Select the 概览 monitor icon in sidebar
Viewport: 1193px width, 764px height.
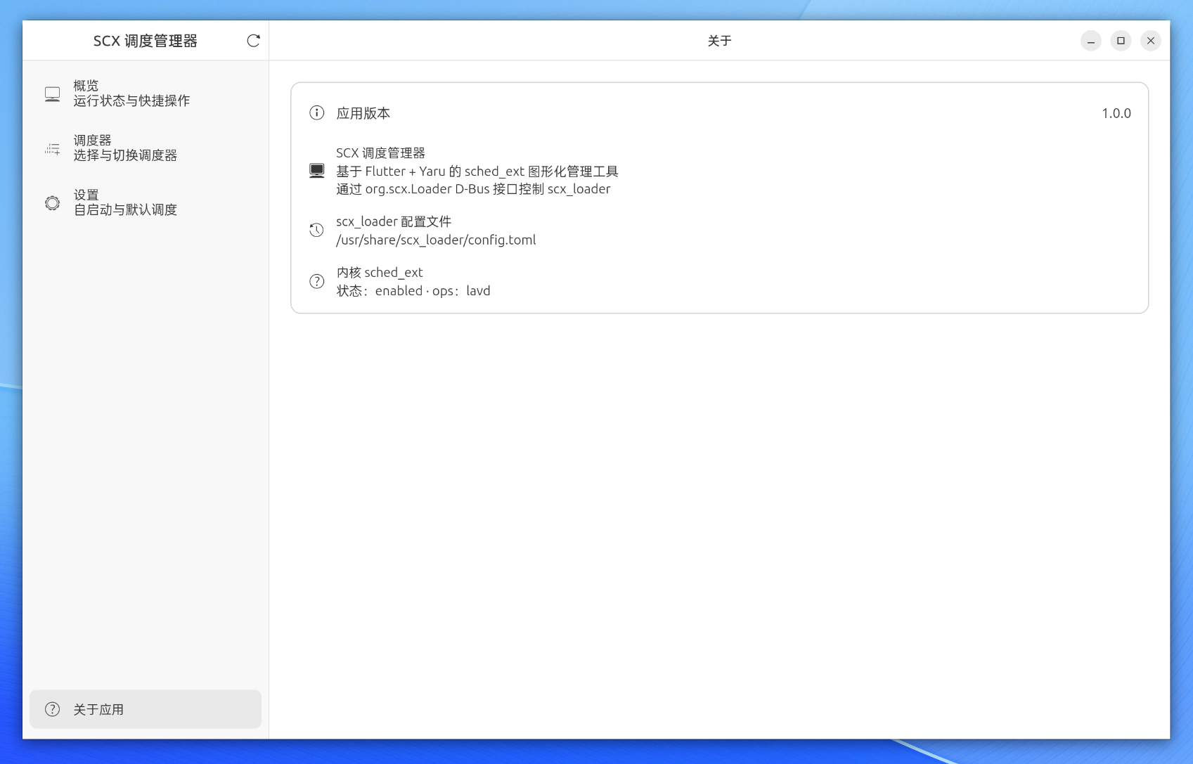point(53,93)
